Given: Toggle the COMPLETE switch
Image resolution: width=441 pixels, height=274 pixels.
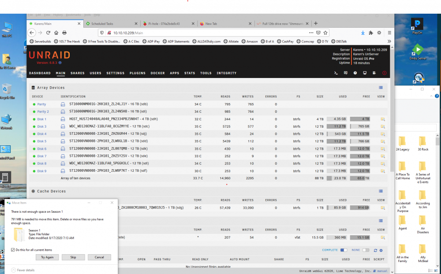Looking at the screenshot, I should tap(344, 250).
